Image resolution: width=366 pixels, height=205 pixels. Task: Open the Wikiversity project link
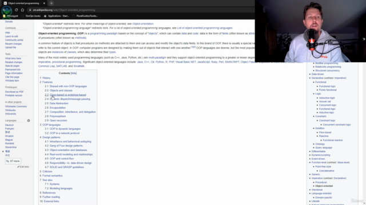click(10, 114)
